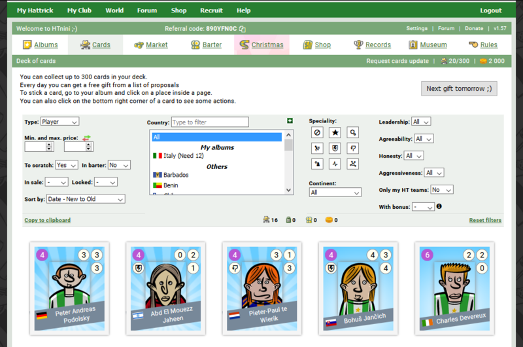523x347 pixels.
Task: Open the My Hattrick menu
Action: 35,10
